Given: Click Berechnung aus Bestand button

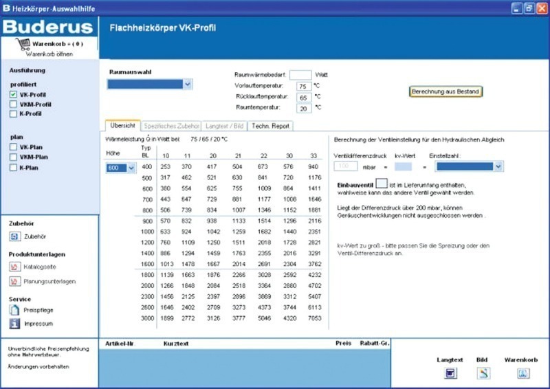Looking at the screenshot, I should point(445,91).
